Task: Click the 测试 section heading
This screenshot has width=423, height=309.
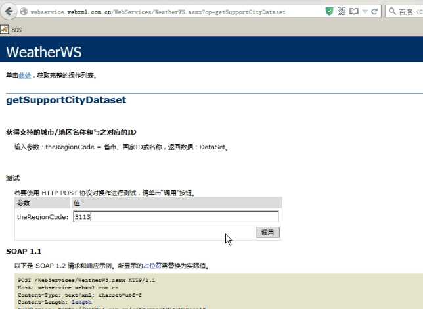Action: [12, 178]
